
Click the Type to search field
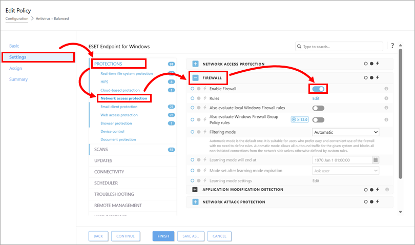(339, 47)
